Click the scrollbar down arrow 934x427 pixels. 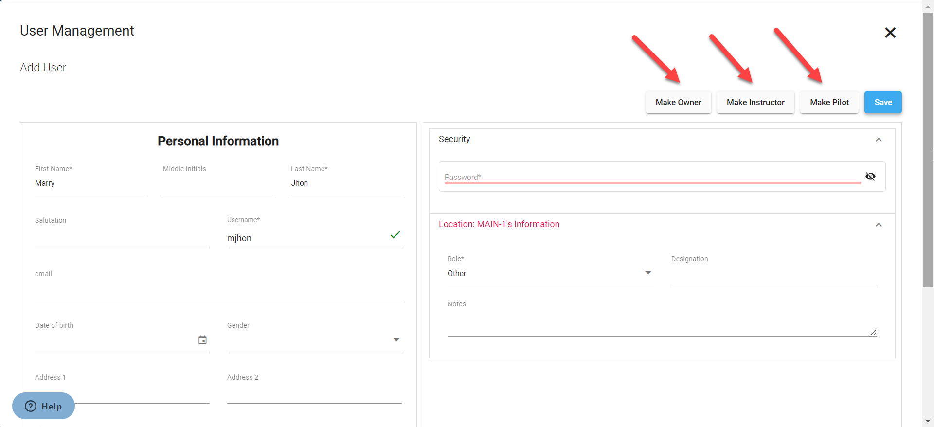coord(928,421)
